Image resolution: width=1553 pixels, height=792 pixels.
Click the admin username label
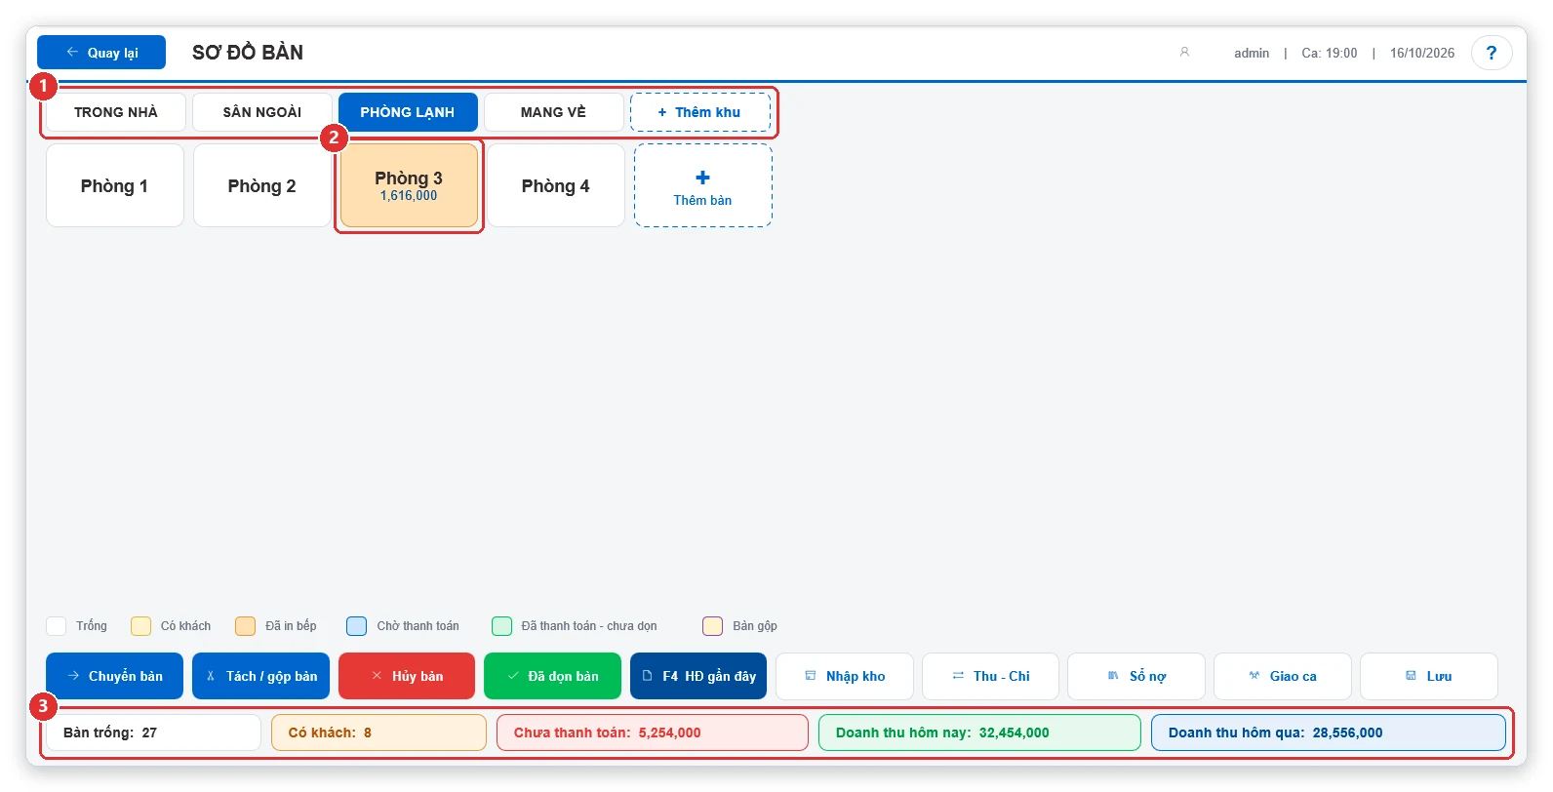click(1252, 53)
